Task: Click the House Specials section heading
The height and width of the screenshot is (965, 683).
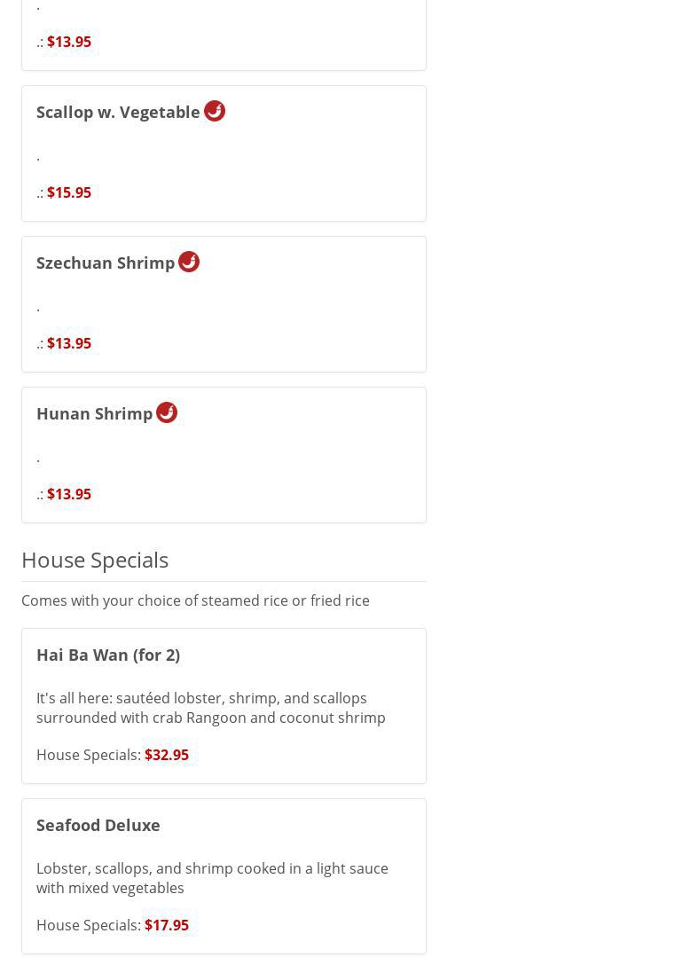Action: 95,560
